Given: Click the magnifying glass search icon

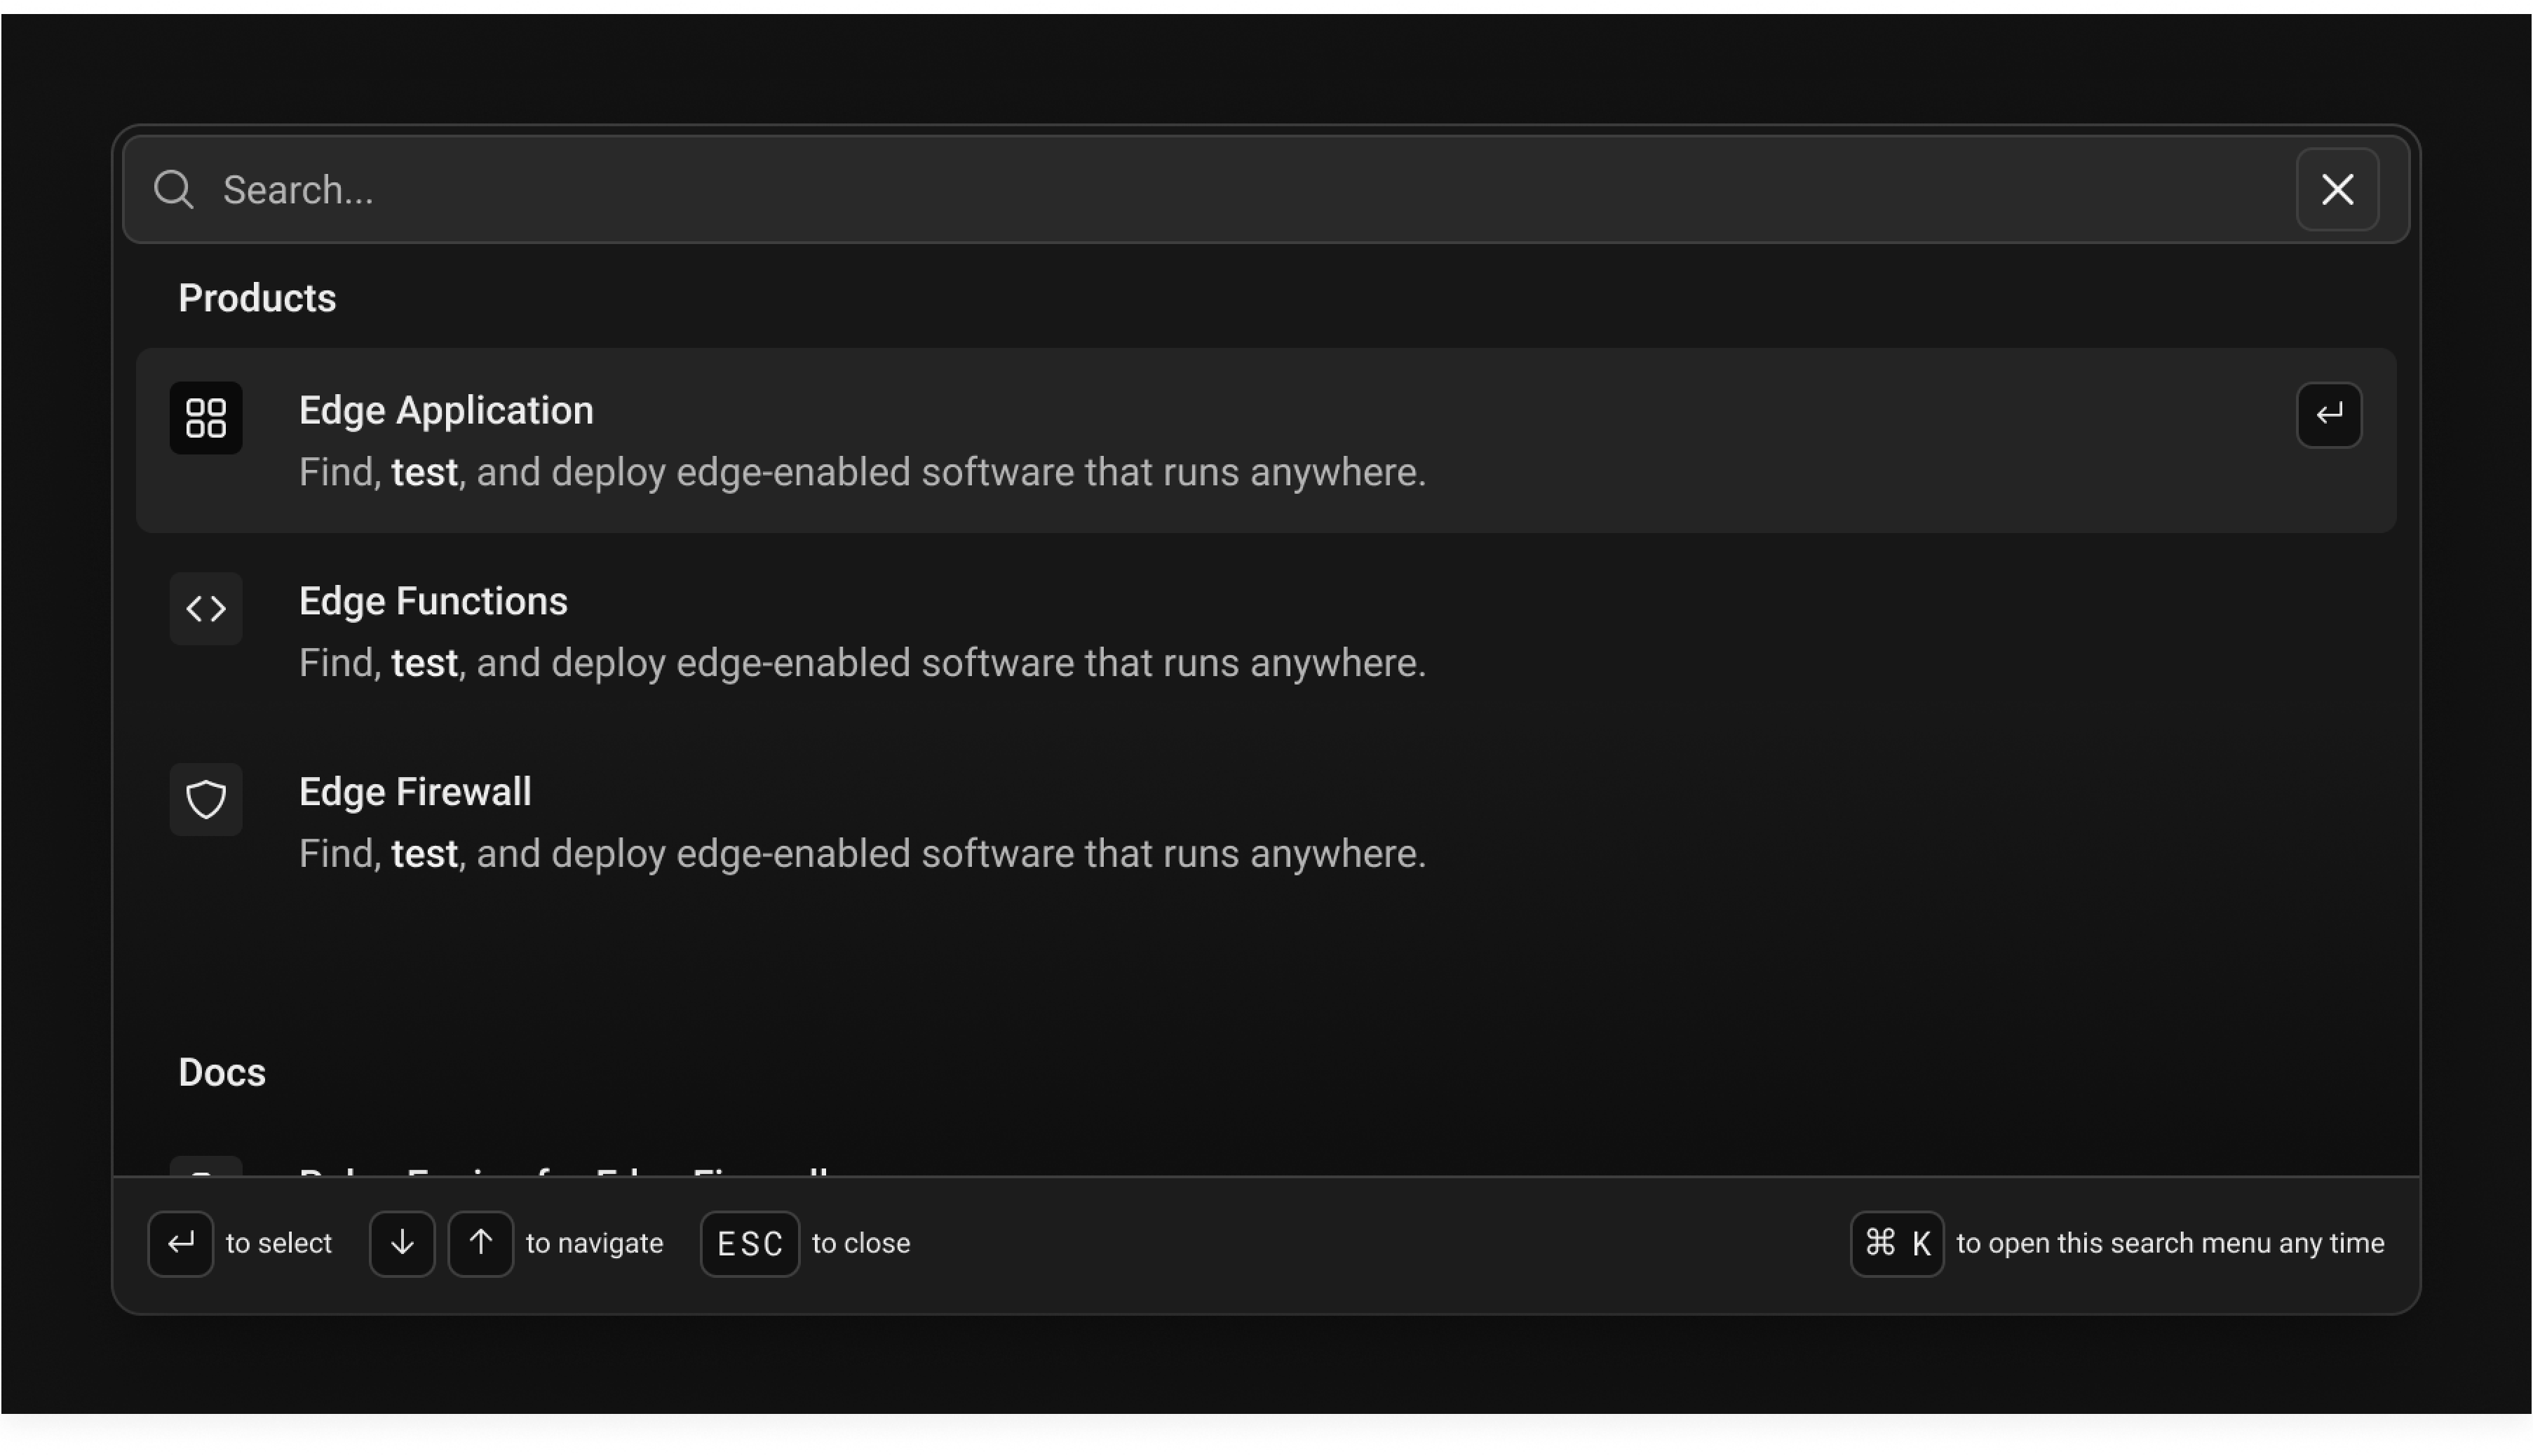Looking at the screenshot, I should point(174,189).
